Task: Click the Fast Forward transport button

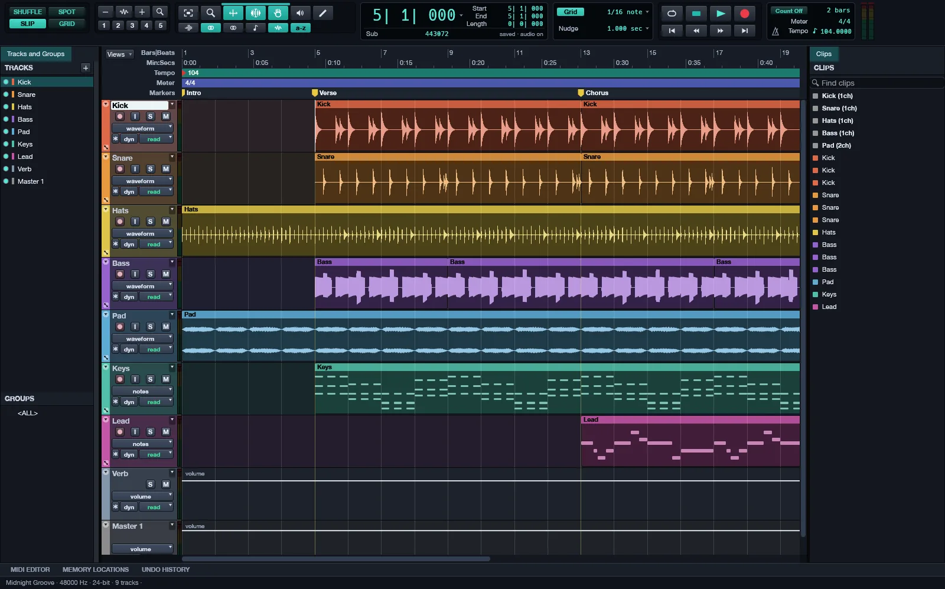Action: point(721,31)
